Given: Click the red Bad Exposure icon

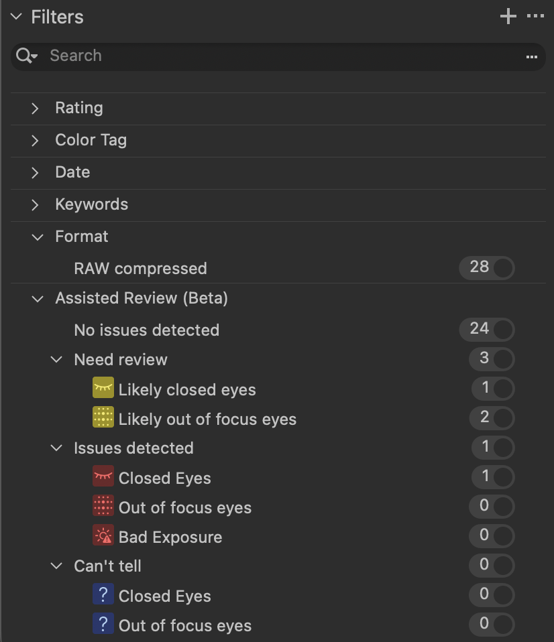Looking at the screenshot, I should [103, 535].
